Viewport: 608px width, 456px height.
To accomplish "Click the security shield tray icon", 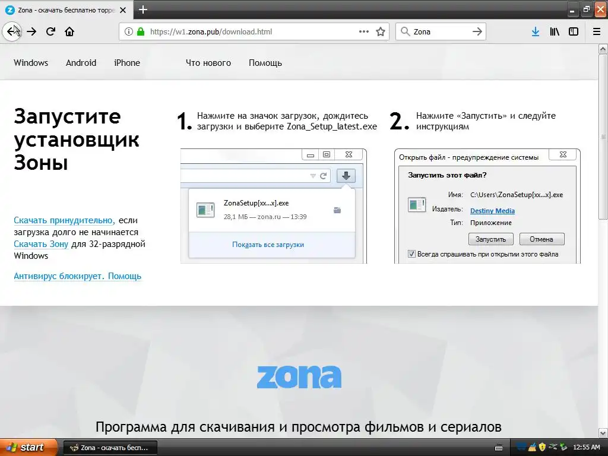I will (x=542, y=447).
